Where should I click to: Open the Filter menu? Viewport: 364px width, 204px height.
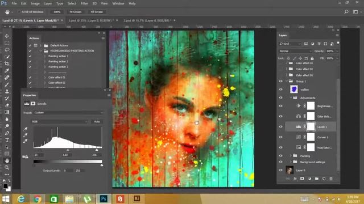[x=84, y=3]
